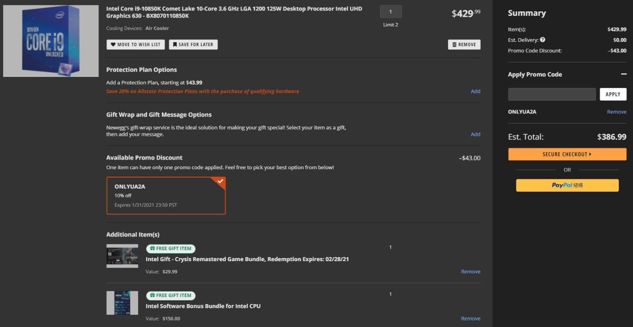This screenshot has height=327, width=633.
Task: Click the Est. Total $386.99 amount
Action: 612,137
